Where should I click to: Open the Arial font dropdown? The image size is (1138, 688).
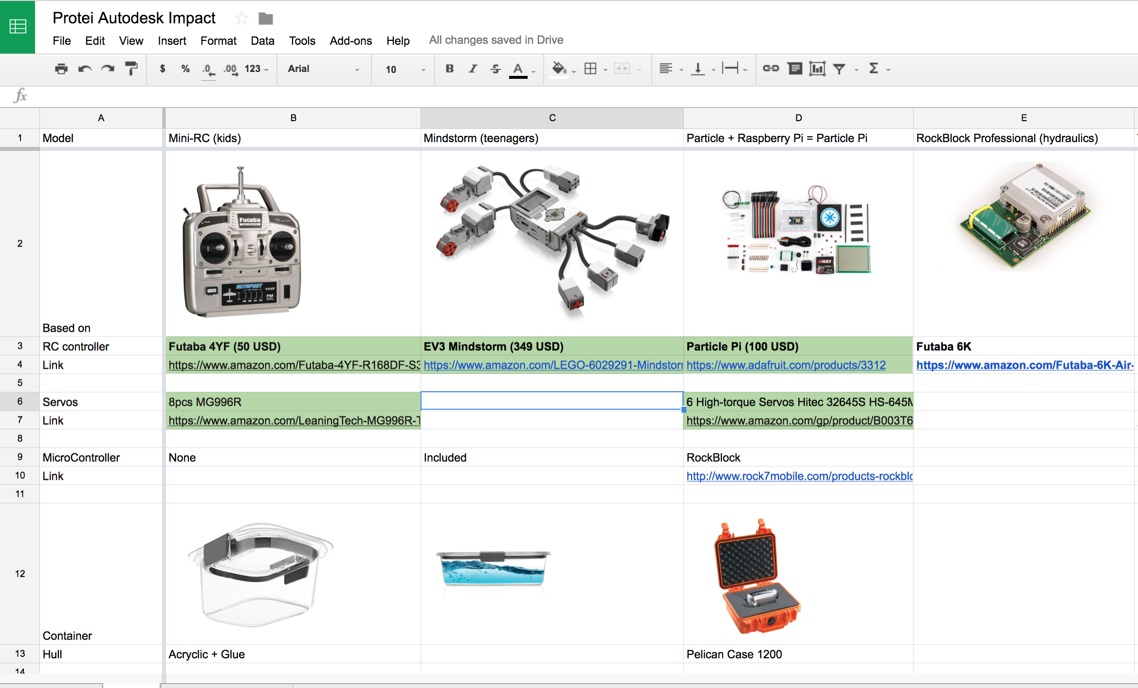point(324,69)
